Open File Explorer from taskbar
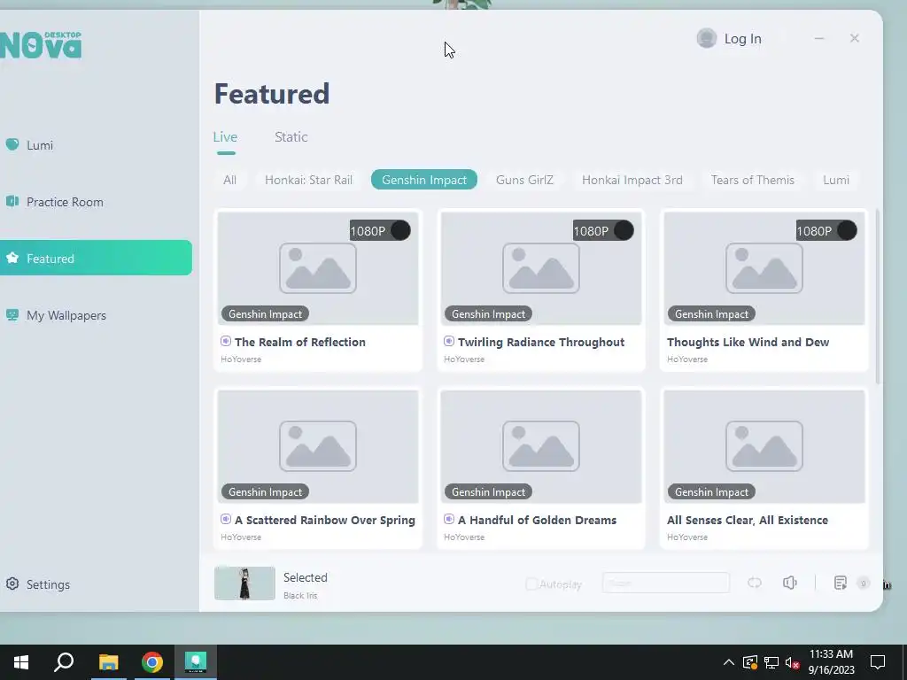This screenshot has width=907, height=680. click(x=108, y=662)
